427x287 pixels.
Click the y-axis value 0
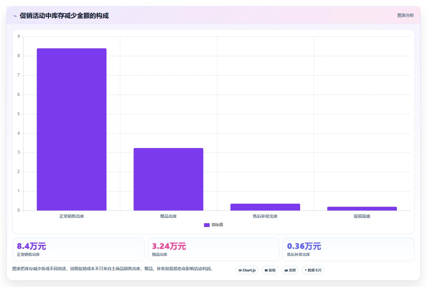(18, 210)
